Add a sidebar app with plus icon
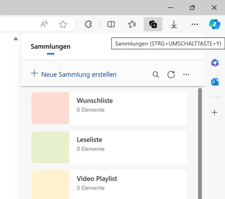 click(x=214, y=113)
